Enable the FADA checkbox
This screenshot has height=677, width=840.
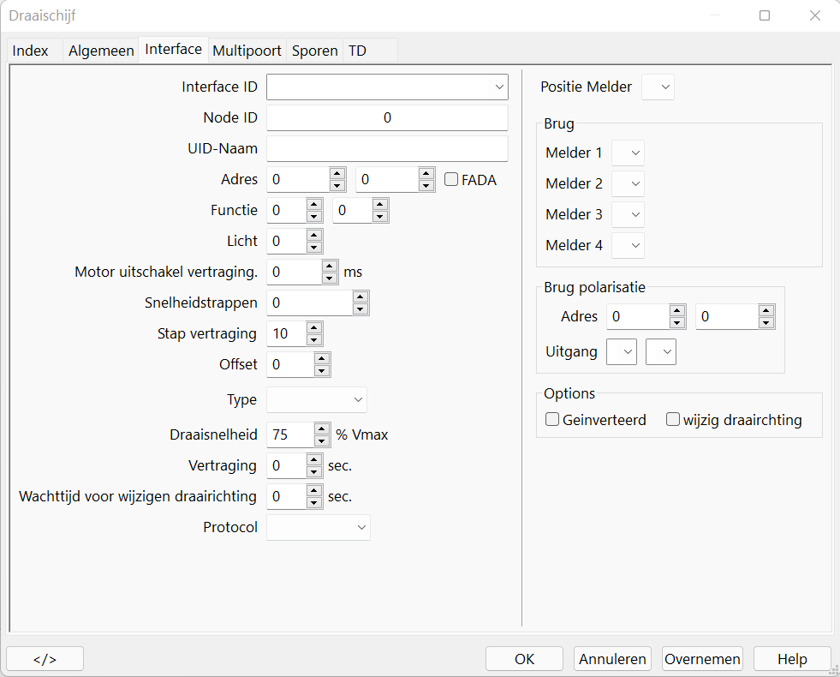pos(451,180)
